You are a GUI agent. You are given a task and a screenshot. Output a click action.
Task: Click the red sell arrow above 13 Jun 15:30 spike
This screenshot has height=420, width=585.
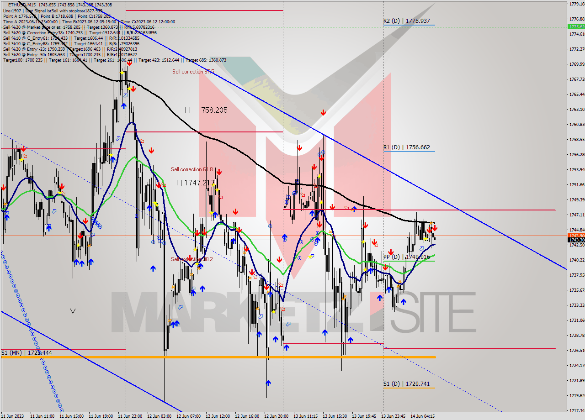[x=323, y=112]
